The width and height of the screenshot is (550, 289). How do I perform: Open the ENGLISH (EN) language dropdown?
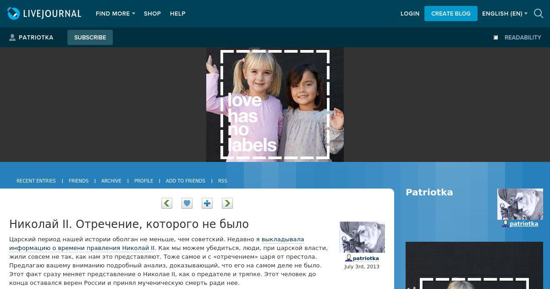[505, 14]
